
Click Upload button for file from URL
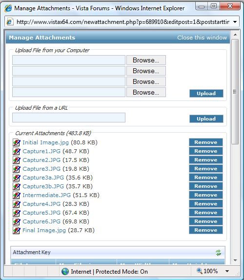coord(206,119)
